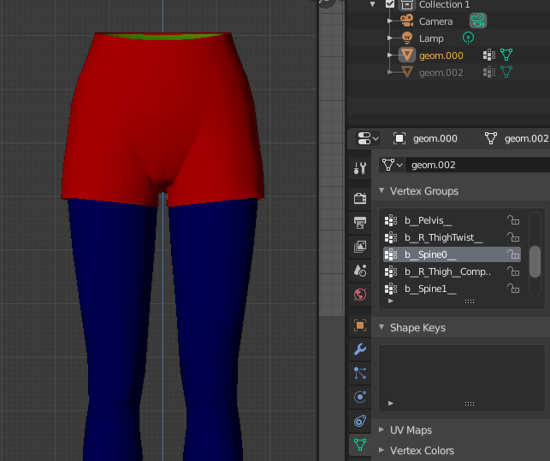Click the Collection 1 archive icon

407,4
